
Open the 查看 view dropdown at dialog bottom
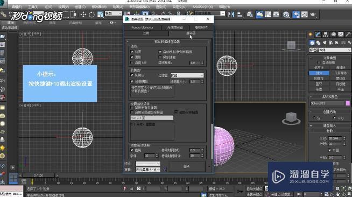point(147,170)
